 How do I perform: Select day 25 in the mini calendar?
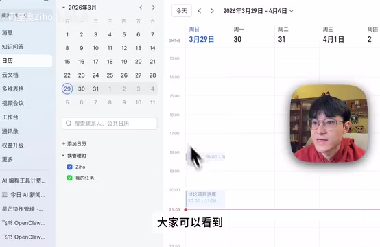(110, 75)
